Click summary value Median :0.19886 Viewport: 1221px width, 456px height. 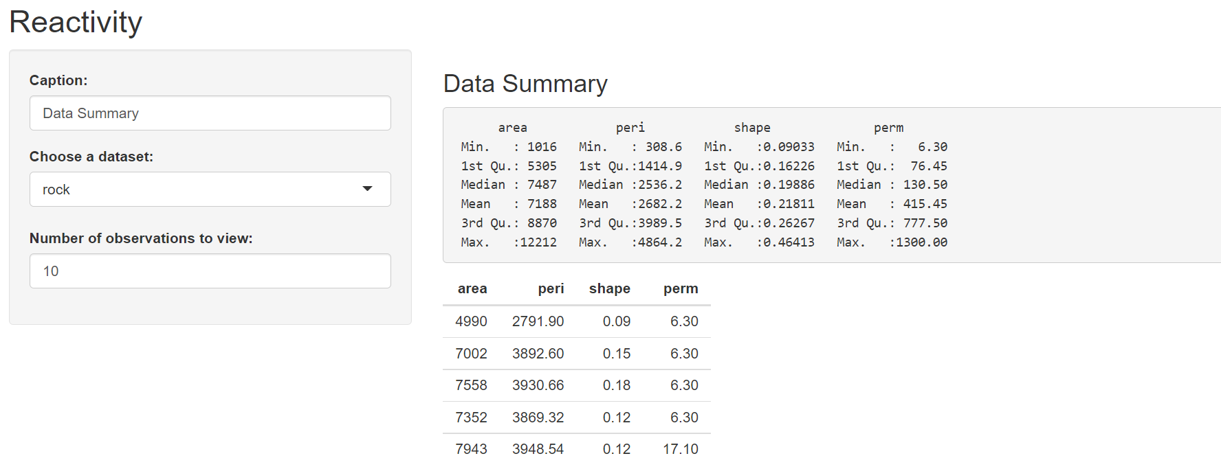click(759, 185)
